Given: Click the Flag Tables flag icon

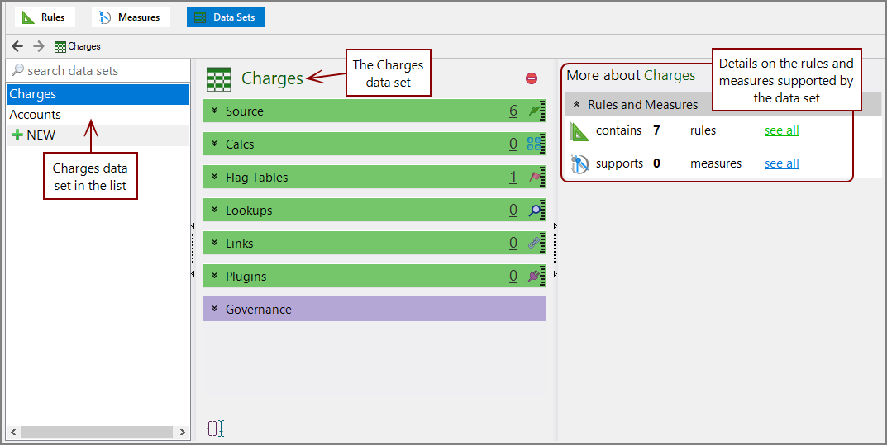Looking at the screenshot, I should (536, 178).
